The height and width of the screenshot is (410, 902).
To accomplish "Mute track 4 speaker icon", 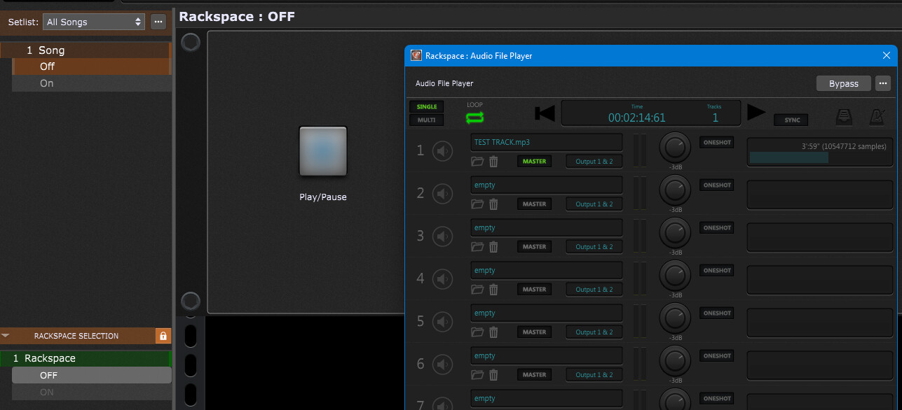I will pyautogui.click(x=443, y=278).
